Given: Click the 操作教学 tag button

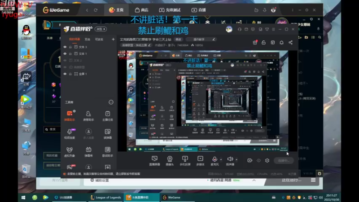Looking at the screenshot, I should pyautogui.click(x=201, y=40).
